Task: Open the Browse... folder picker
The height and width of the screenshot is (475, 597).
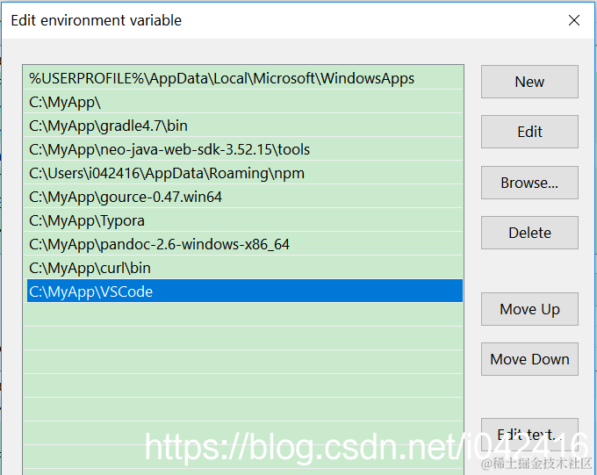Action: coord(529,183)
